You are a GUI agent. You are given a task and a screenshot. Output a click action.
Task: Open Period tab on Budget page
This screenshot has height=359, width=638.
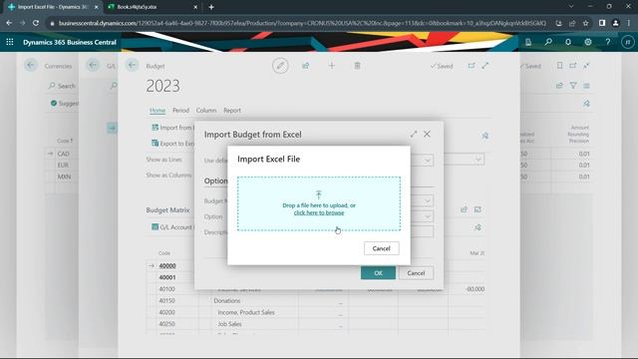pyautogui.click(x=180, y=111)
